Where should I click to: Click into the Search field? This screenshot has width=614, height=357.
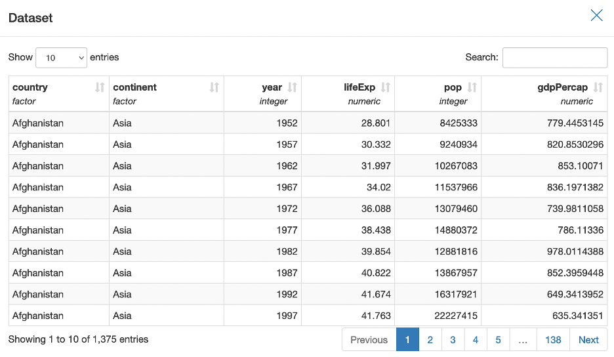click(555, 58)
